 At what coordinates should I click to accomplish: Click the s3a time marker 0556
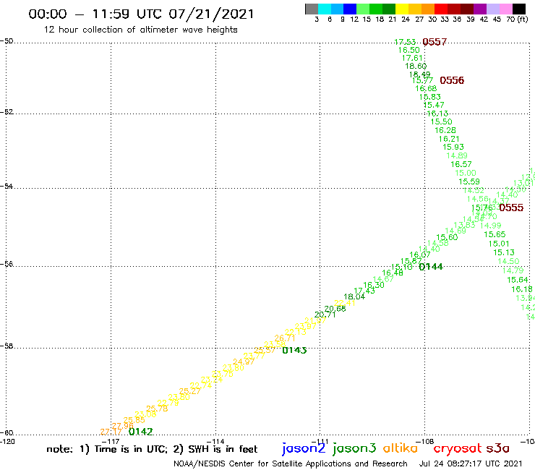(x=452, y=80)
